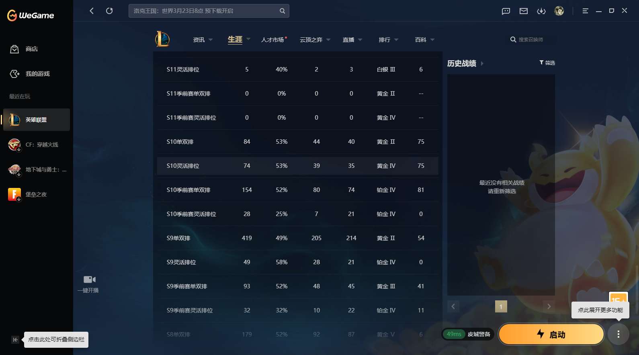This screenshot has width=639, height=355.
Task: Click the search magnifier in top search bar
Action: pyautogui.click(x=283, y=11)
